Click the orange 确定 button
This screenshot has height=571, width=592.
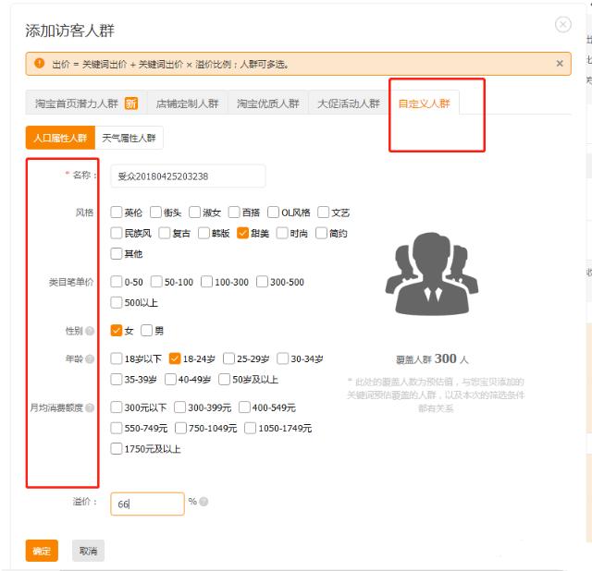[x=42, y=551]
